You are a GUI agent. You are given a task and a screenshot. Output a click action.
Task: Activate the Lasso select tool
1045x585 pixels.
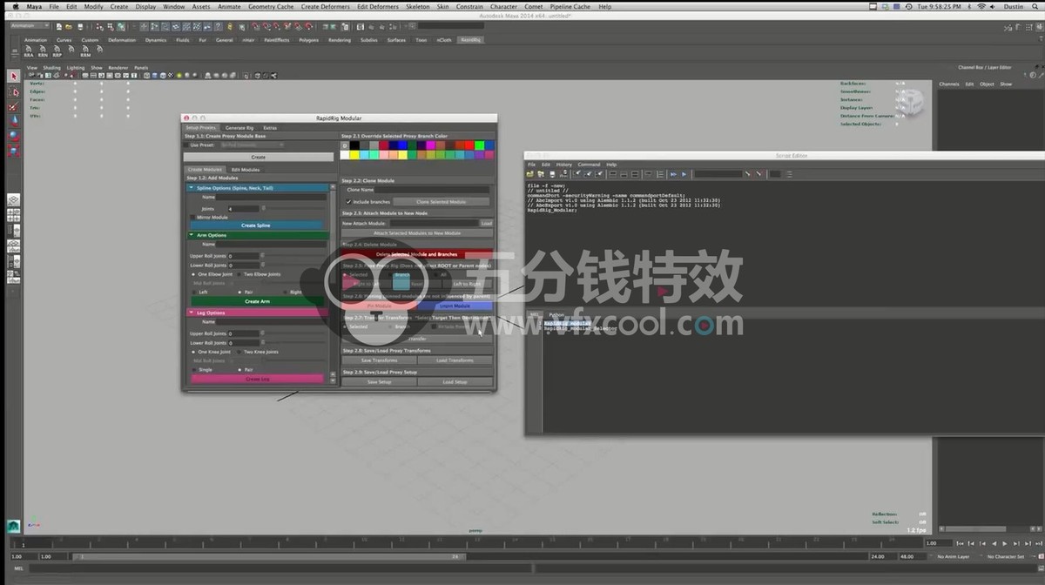[x=14, y=92]
